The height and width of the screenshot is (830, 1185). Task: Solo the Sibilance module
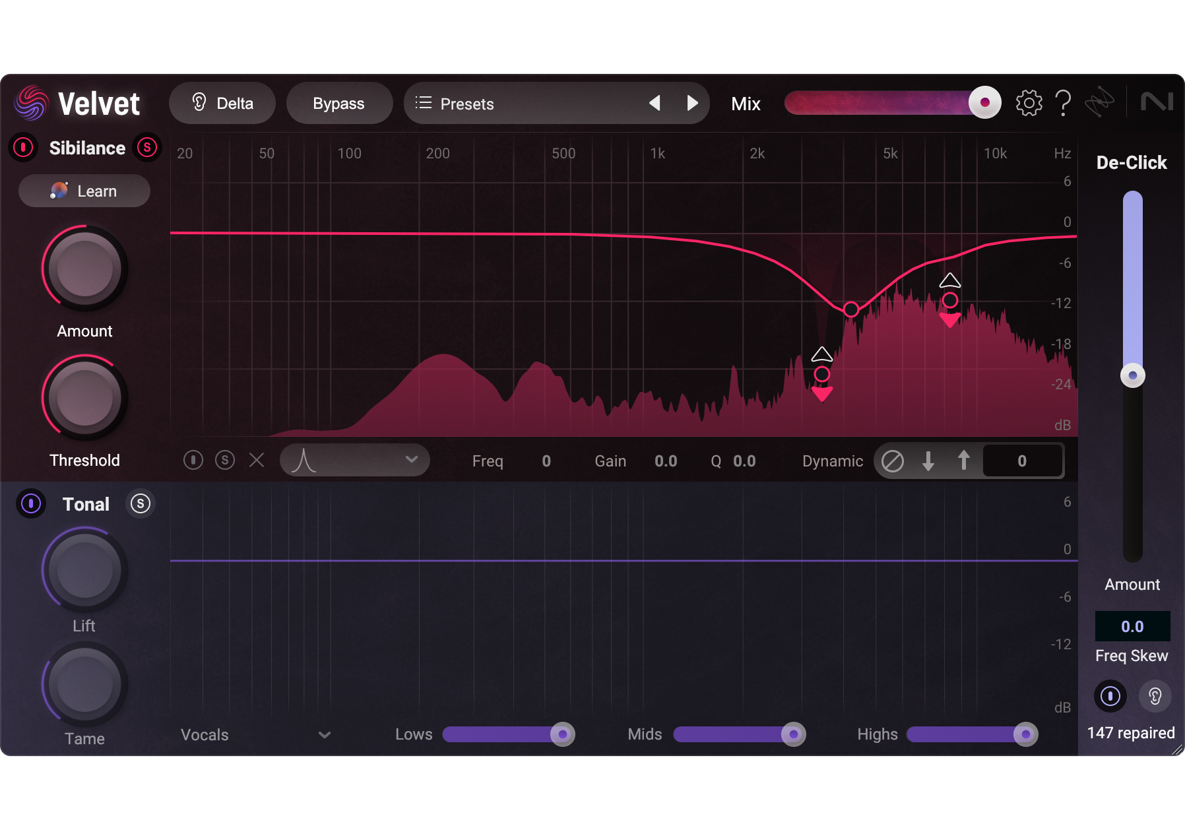147,147
